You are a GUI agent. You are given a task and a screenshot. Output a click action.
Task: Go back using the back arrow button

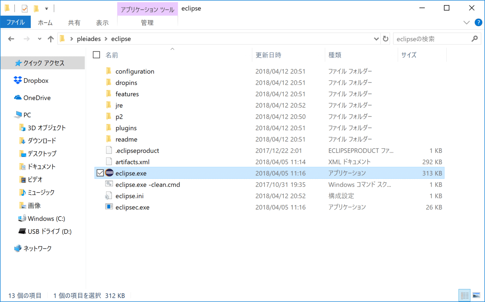pyautogui.click(x=11, y=38)
